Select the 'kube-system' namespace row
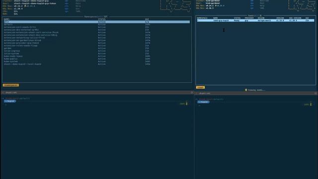The image size is (318, 179). (x=97, y=62)
